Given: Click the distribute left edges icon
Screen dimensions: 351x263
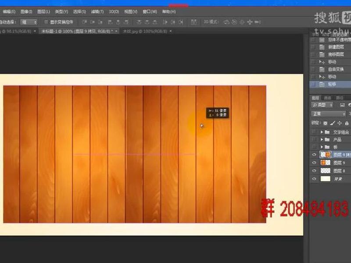Looking at the screenshot, I should pos(165,22).
